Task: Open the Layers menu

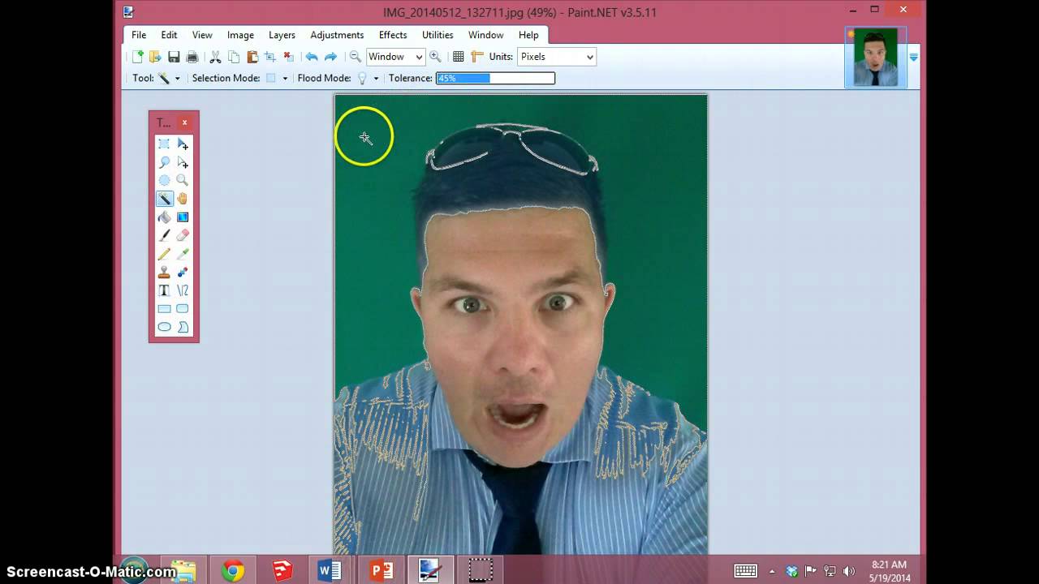Action: pyautogui.click(x=282, y=35)
